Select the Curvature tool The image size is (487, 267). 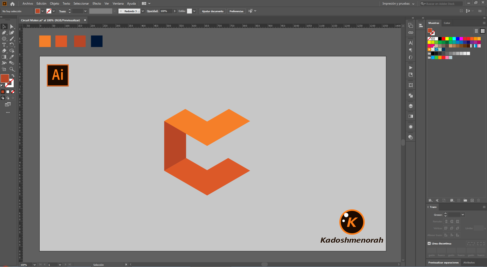(12, 32)
